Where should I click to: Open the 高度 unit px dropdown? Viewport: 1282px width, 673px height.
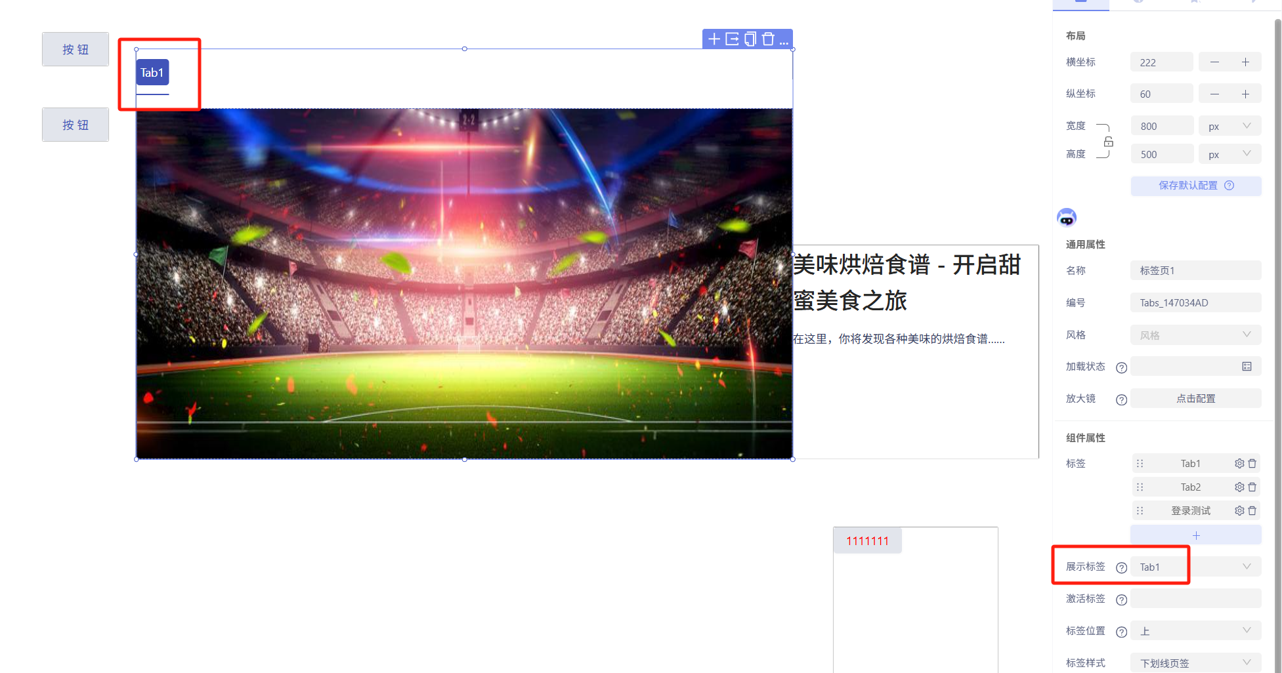1230,154
